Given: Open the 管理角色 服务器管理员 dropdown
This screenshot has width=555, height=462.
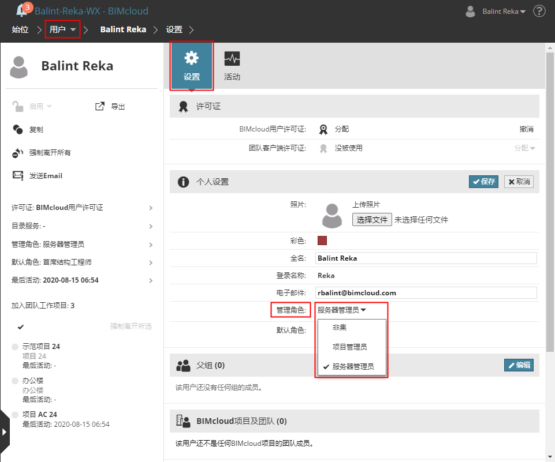Looking at the screenshot, I should [x=341, y=310].
